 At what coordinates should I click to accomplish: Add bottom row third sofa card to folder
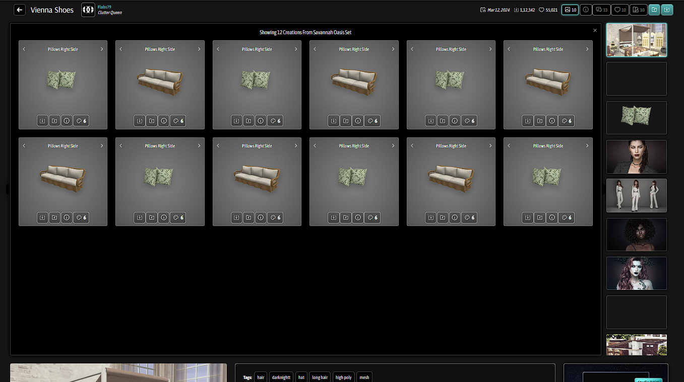point(248,217)
